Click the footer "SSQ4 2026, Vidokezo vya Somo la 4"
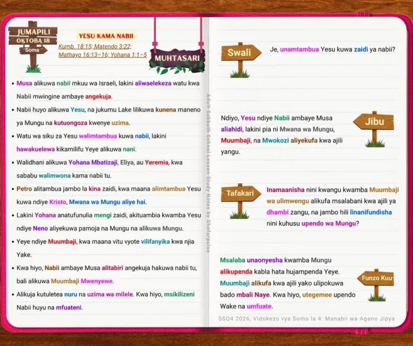This screenshot has height=346, width=413. (270, 319)
